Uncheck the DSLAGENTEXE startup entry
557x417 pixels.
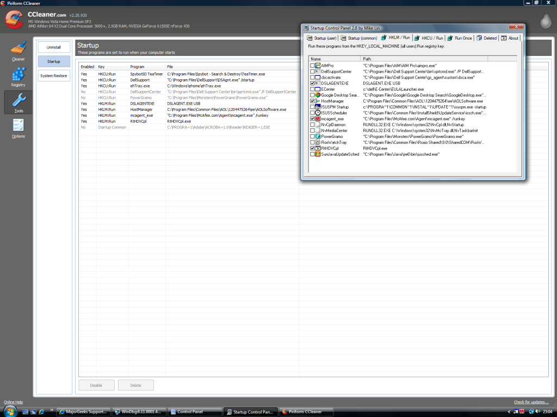tap(312, 83)
